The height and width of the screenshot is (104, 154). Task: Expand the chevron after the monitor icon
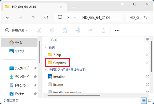tap(68, 17)
